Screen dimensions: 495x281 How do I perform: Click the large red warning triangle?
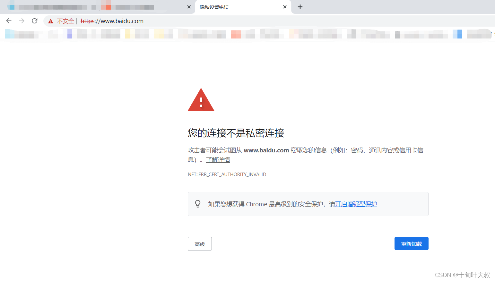click(x=201, y=100)
